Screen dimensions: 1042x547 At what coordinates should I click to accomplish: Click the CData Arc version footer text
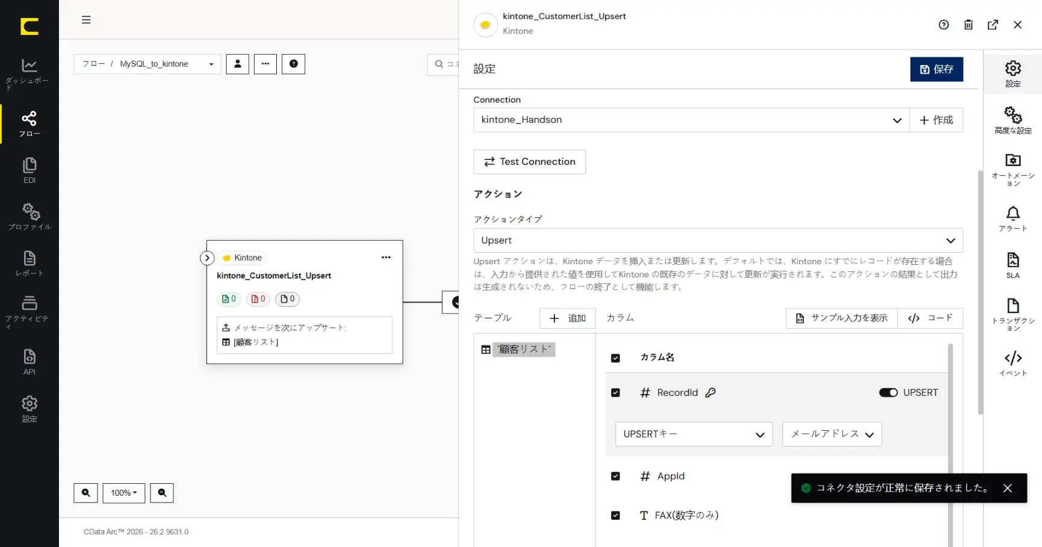[136, 532]
